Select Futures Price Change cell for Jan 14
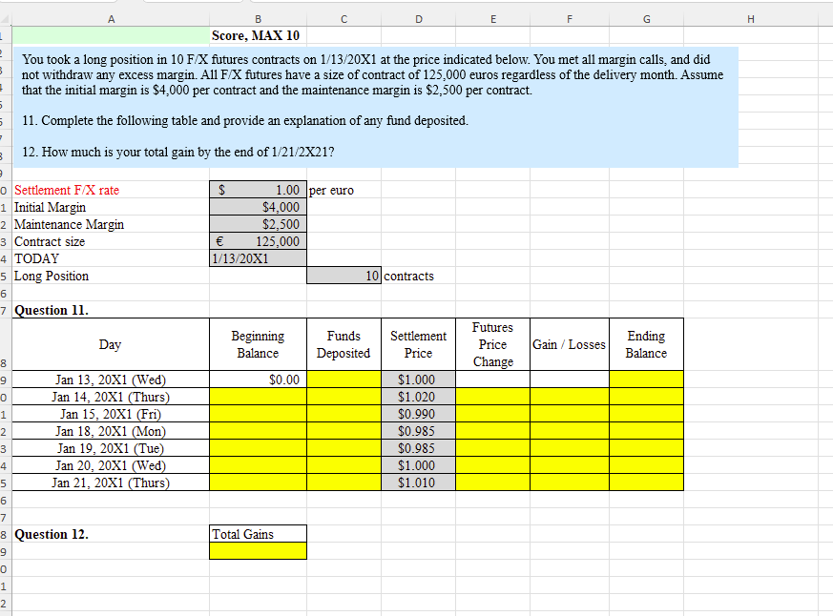This screenshot has width=833, height=616. 493,397
